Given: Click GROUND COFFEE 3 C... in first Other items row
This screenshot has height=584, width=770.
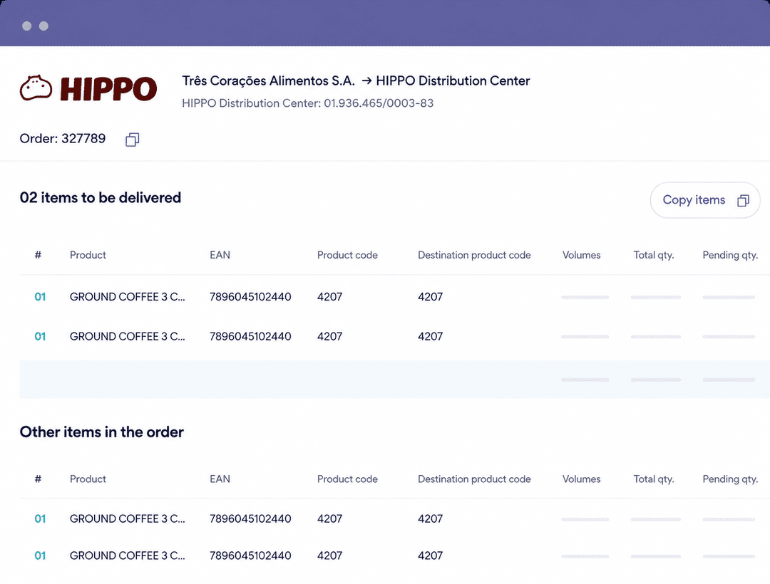Looking at the screenshot, I should click(x=127, y=518).
